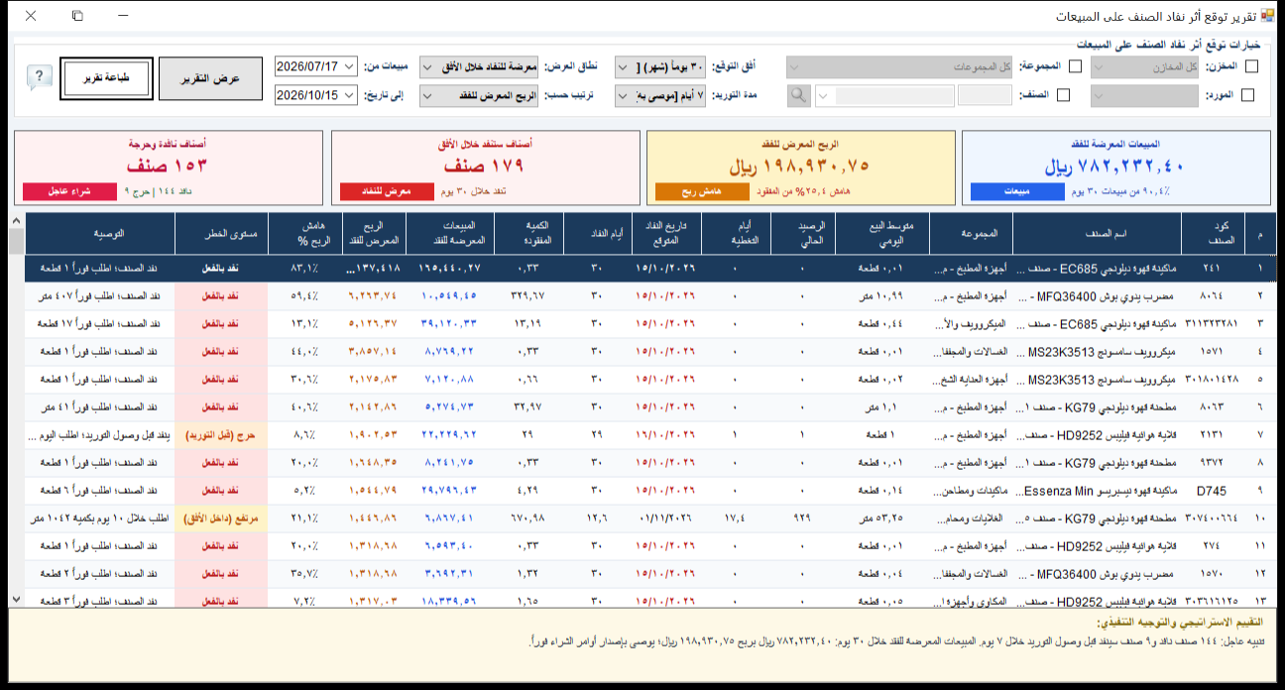
Task: Open the help question-mark icon
Action: (x=39, y=78)
